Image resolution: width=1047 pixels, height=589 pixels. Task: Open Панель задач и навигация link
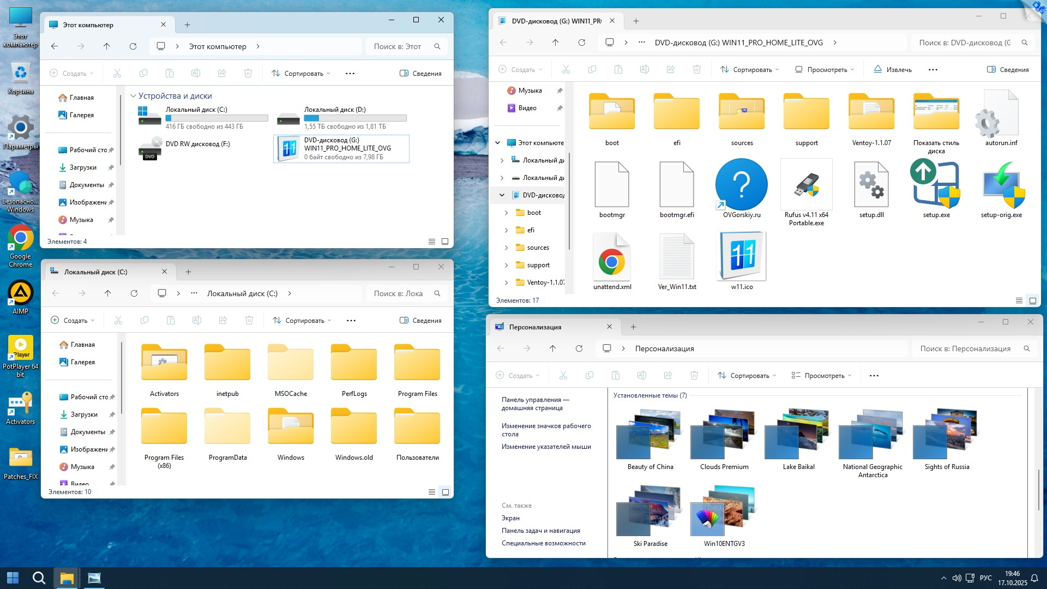coord(540,531)
